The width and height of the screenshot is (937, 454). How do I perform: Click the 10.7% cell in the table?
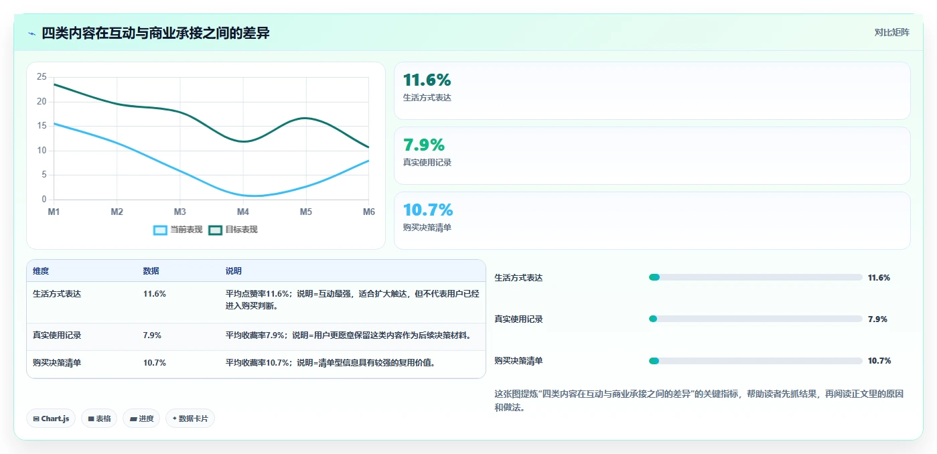pos(155,363)
